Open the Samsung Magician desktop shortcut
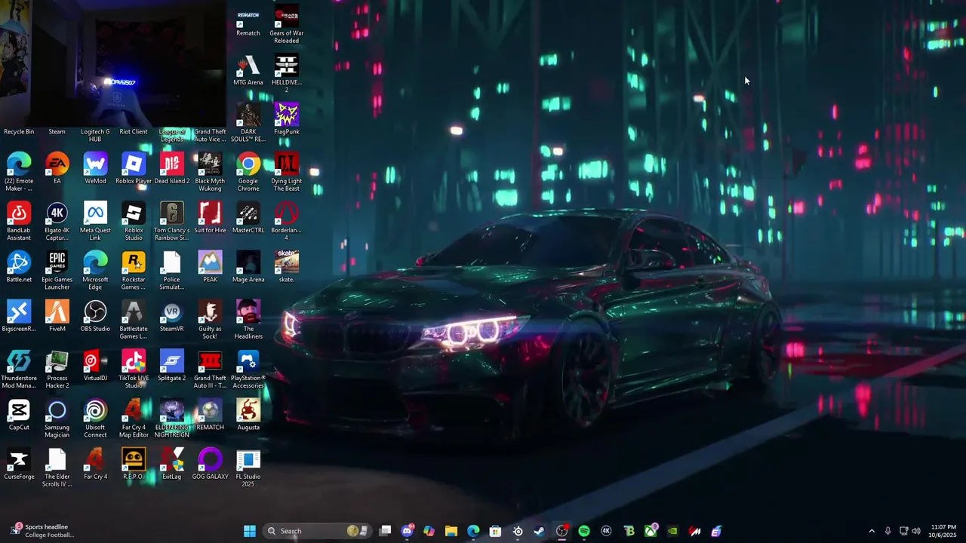966x543 pixels. pyautogui.click(x=57, y=418)
